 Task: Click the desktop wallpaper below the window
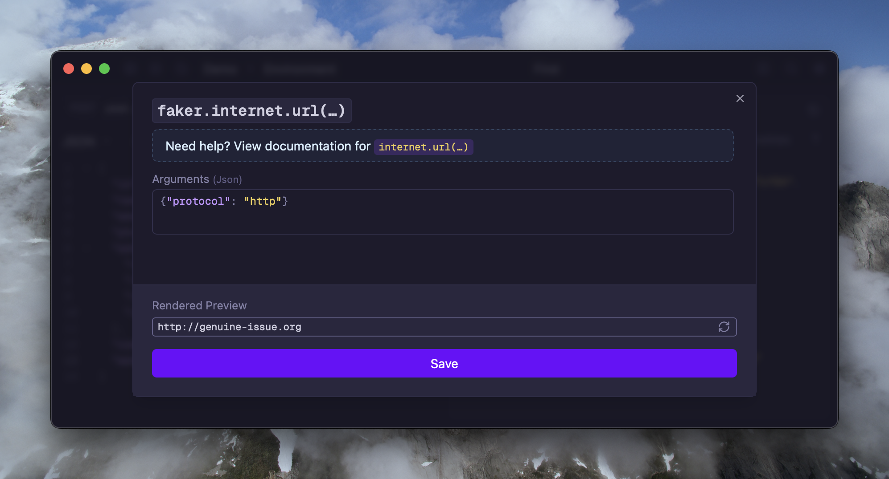[x=444, y=454]
